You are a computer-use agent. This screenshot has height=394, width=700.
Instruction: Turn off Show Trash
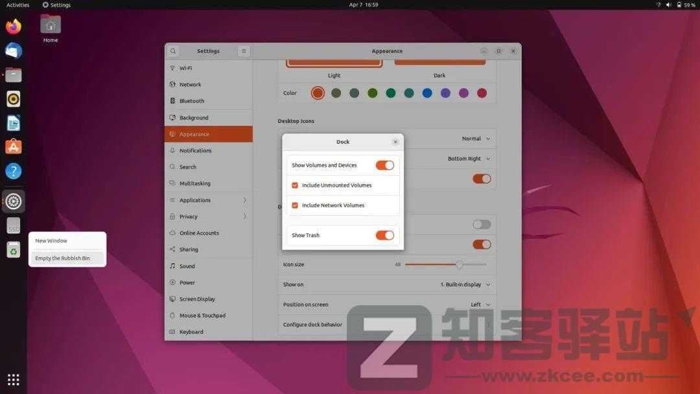384,235
